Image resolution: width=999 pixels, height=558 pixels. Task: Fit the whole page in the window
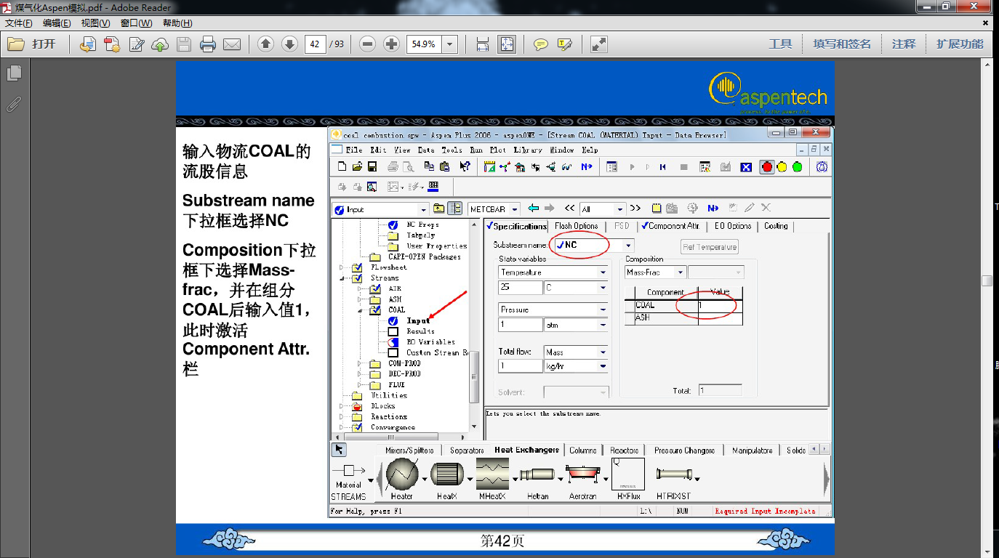point(507,44)
